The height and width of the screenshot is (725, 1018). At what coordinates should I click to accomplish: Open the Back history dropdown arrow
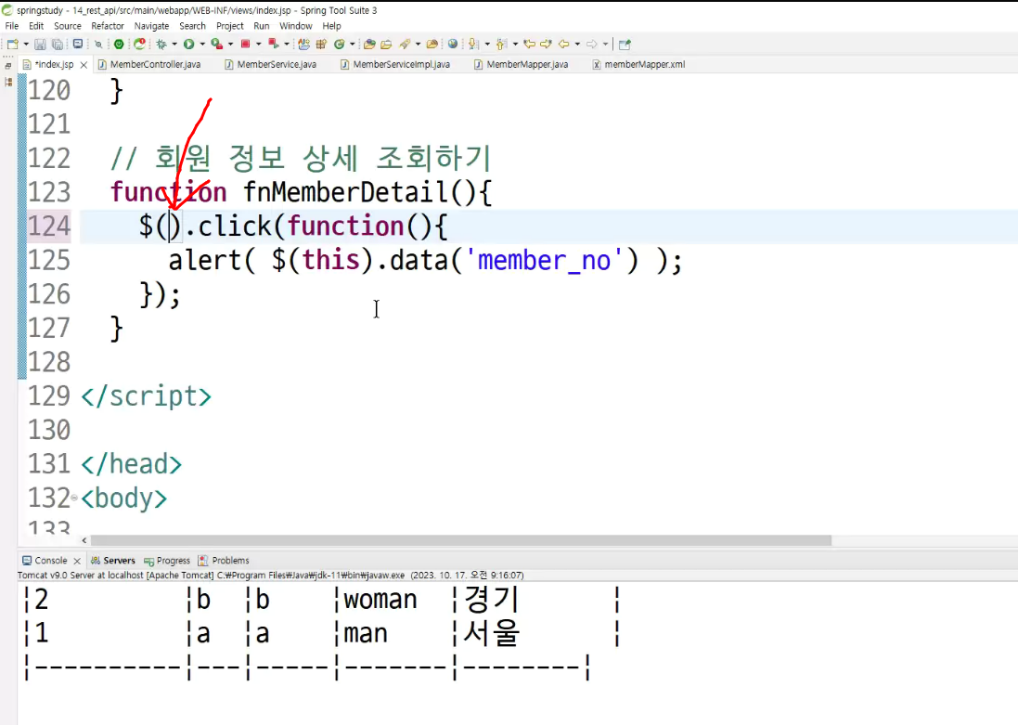coord(577,45)
